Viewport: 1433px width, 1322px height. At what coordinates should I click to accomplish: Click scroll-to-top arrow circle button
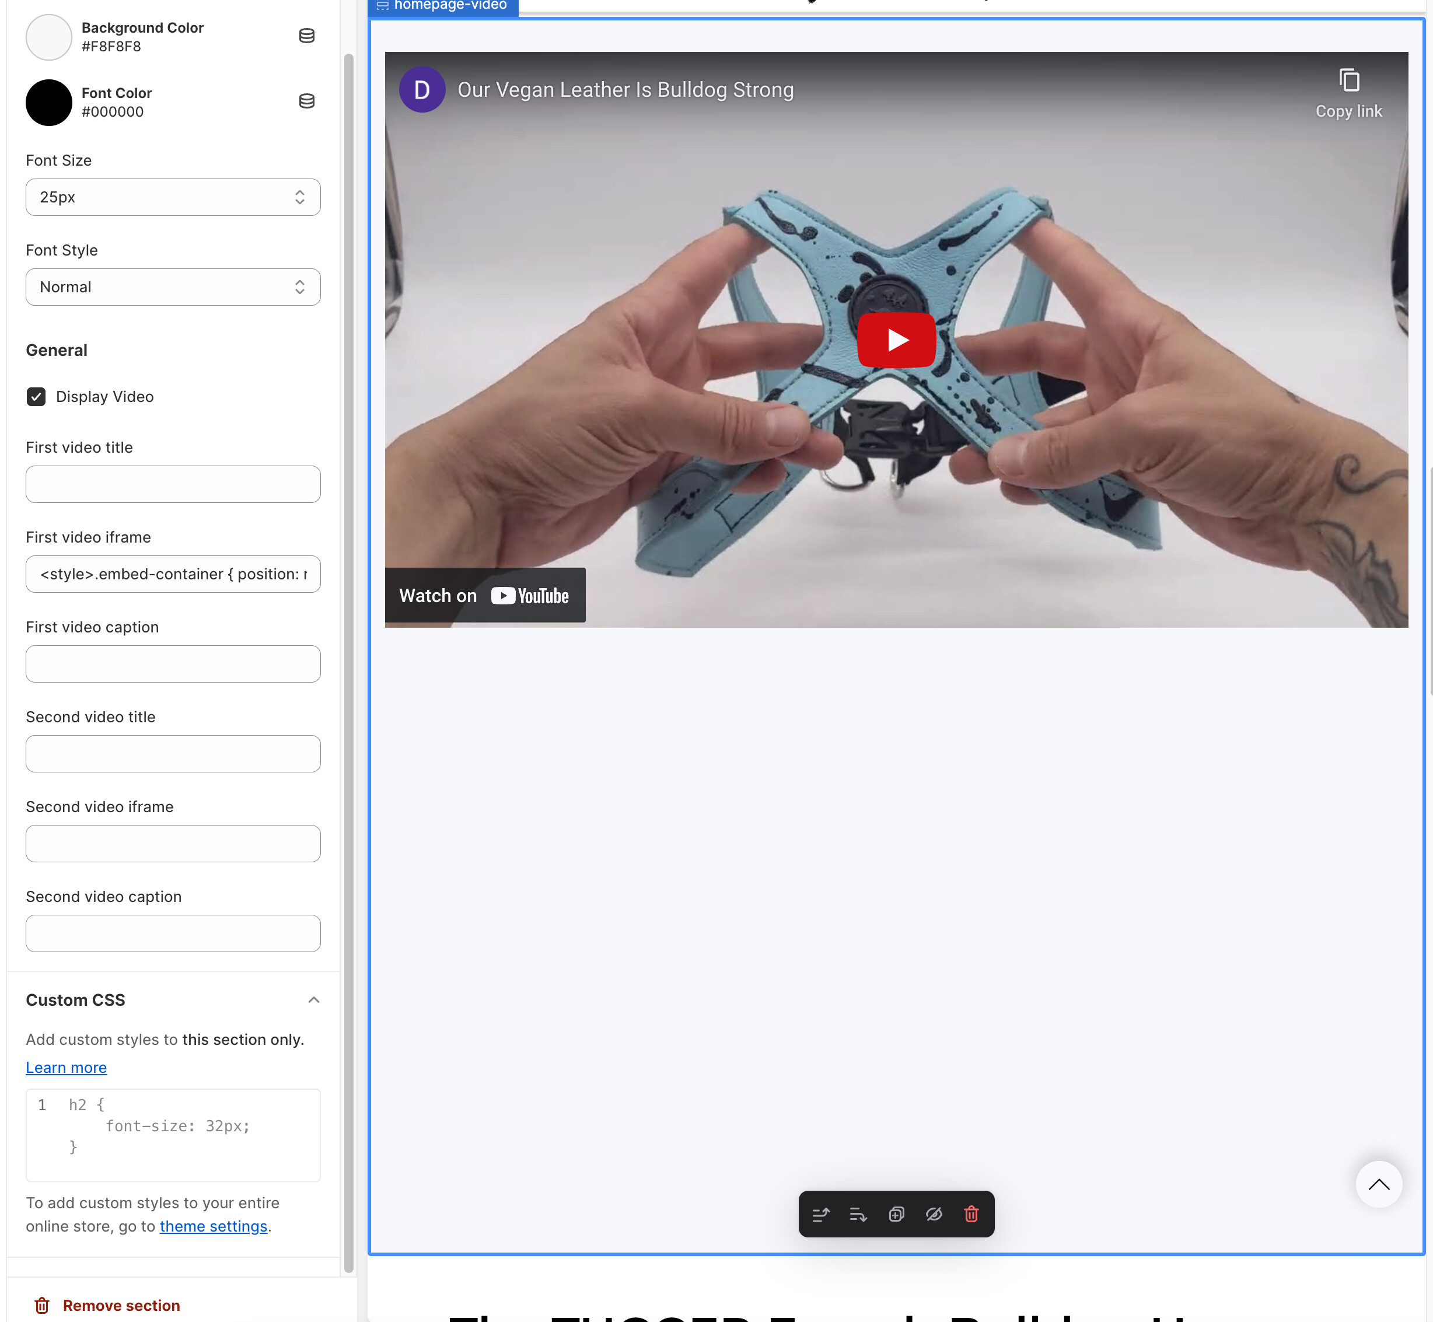(1378, 1185)
